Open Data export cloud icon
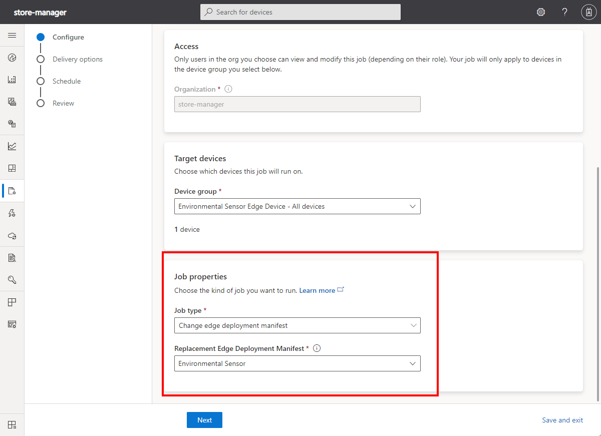 [12, 235]
